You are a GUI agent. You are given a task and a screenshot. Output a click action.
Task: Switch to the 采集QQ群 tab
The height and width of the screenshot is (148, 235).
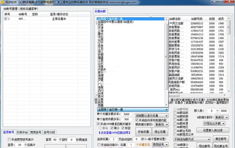click(x=100, y=11)
